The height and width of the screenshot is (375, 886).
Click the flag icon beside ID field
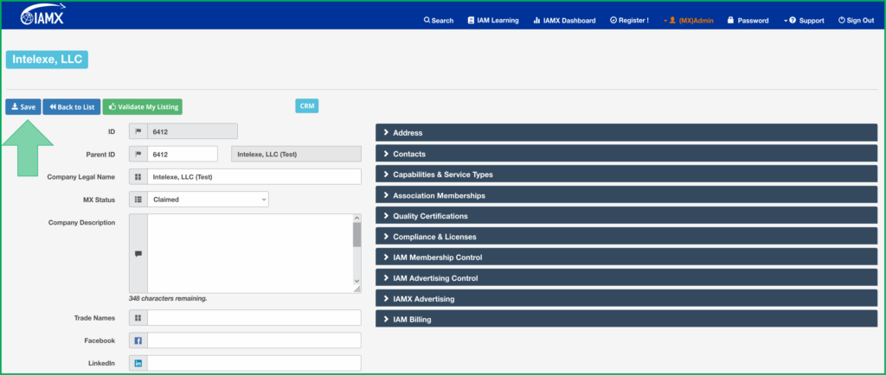(x=138, y=131)
